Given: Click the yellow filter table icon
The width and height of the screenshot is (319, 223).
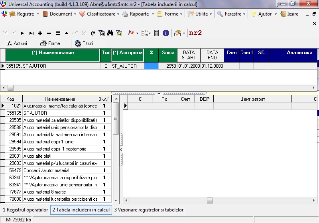Looking at the screenshot, I should pyautogui.click(x=119, y=33).
